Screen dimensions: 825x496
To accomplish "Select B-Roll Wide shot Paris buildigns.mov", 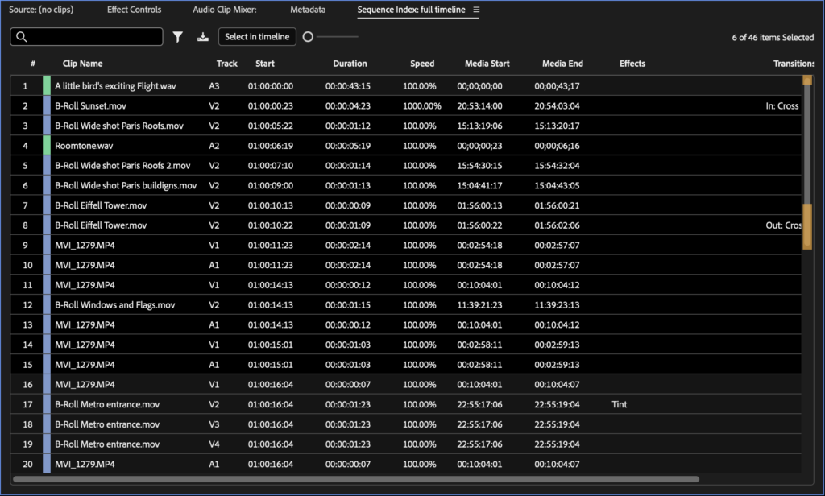I will 126,186.
